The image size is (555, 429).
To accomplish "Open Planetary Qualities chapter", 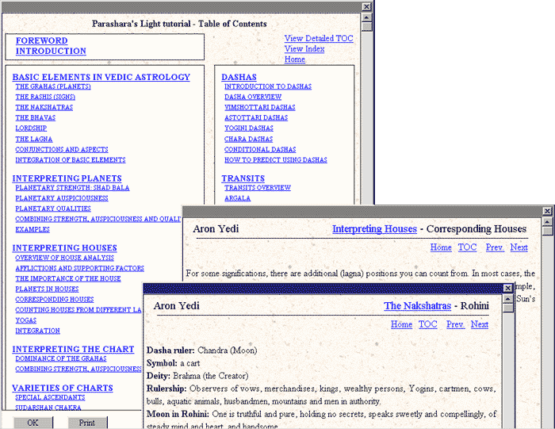I will 53,209.
